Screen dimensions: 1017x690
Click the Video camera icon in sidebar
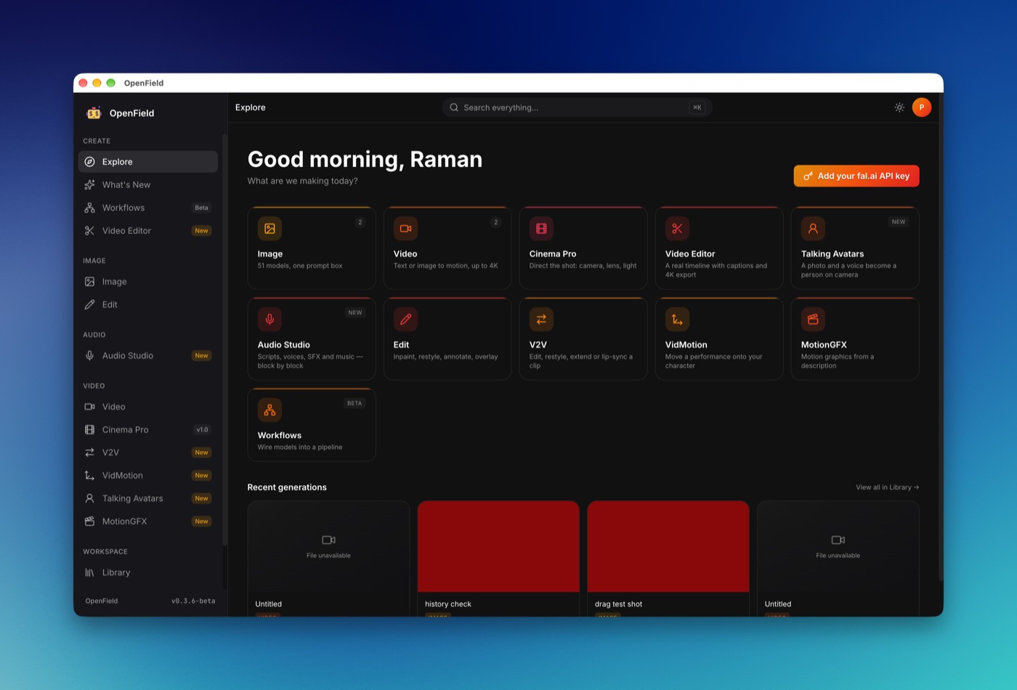(89, 407)
